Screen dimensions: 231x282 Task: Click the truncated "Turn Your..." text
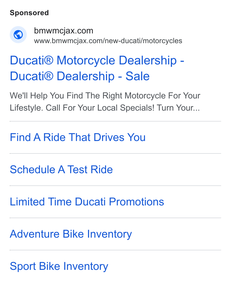(178, 108)
